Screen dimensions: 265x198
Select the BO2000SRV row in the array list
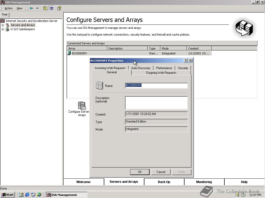tap(139, 53)
